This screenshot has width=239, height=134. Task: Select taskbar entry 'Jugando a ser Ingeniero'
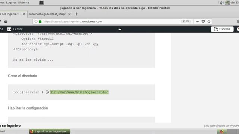50,131
